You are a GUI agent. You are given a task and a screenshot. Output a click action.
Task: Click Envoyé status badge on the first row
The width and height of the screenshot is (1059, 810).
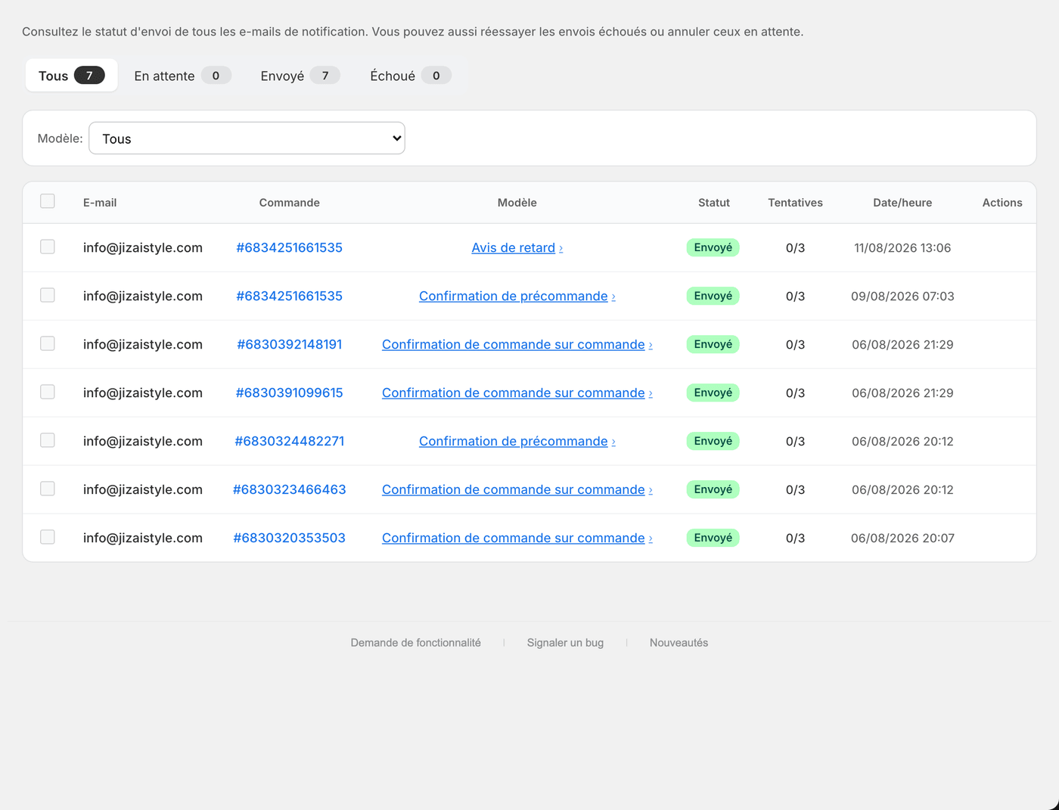click(x=713, y=247)
